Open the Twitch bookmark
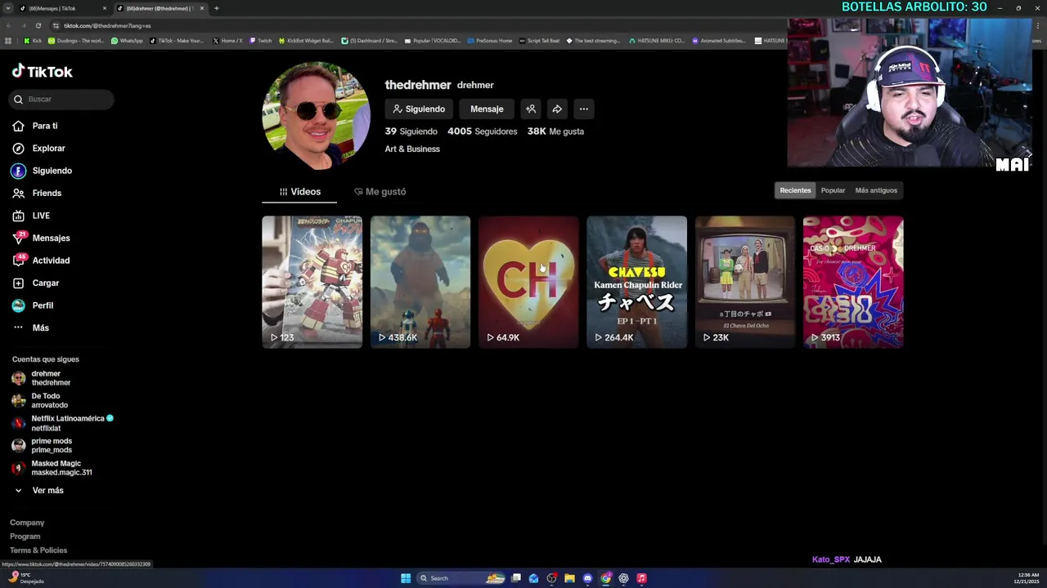The image size is (1047, 588). (261, 40)
